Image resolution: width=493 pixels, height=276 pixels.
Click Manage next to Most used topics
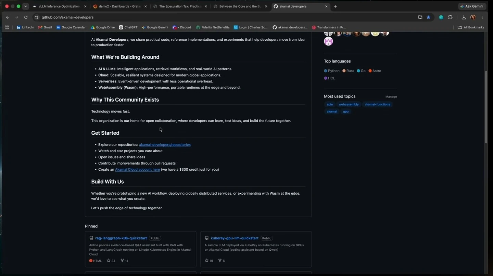[391, 97]
